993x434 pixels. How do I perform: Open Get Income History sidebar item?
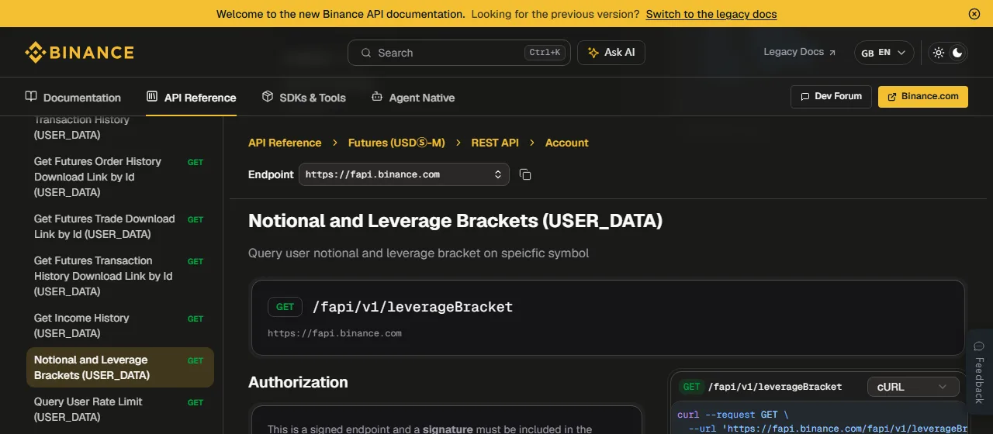[x=119, y=325]
